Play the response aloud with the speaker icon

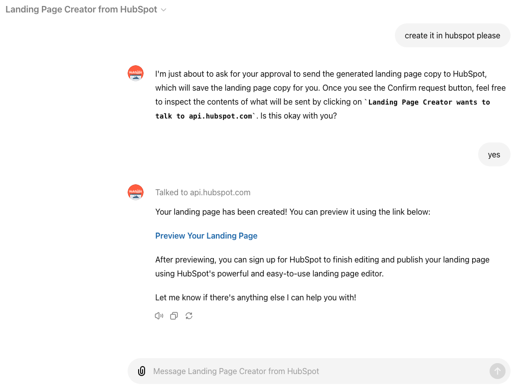coord(159,316)
